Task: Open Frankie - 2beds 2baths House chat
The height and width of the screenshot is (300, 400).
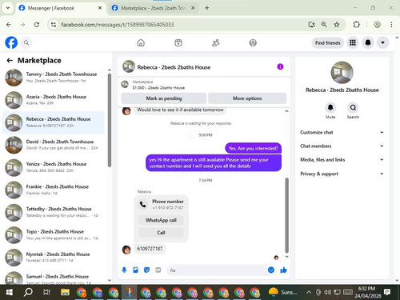Action: (x=54, y=190)
